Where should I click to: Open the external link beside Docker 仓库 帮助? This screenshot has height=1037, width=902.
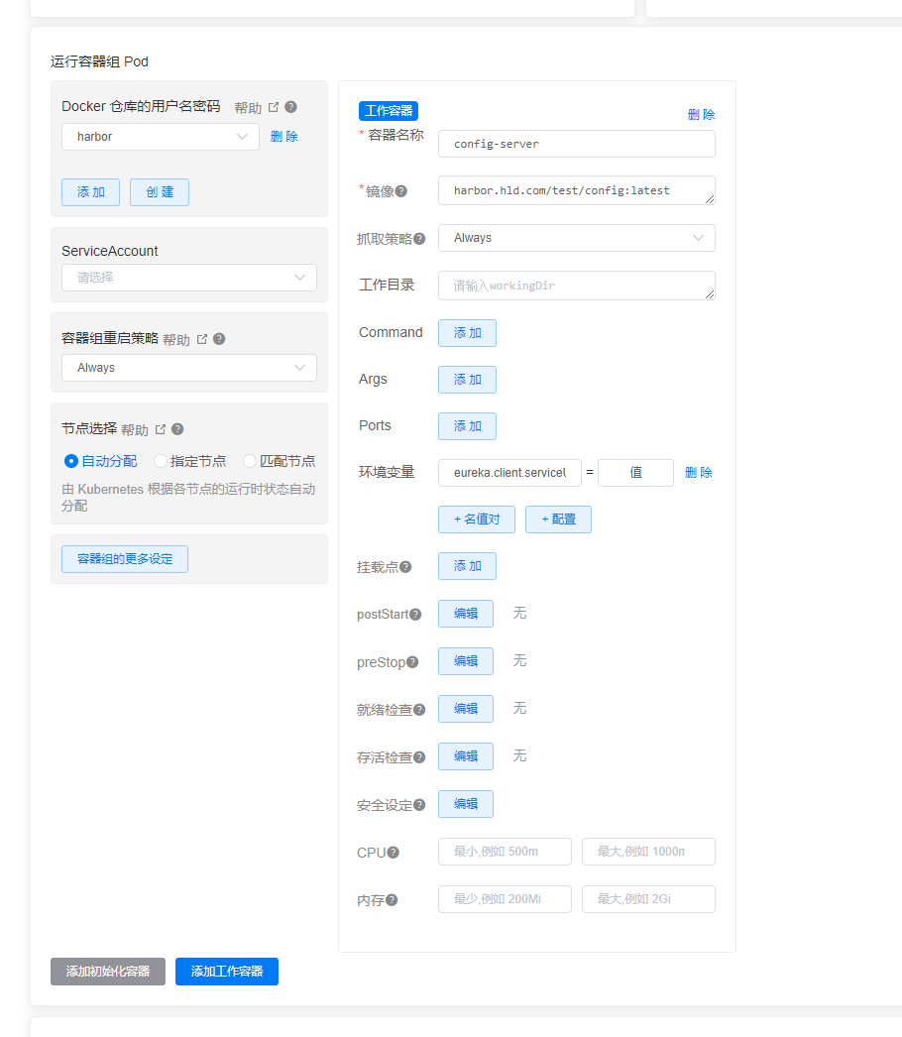[x=274, y=106]
